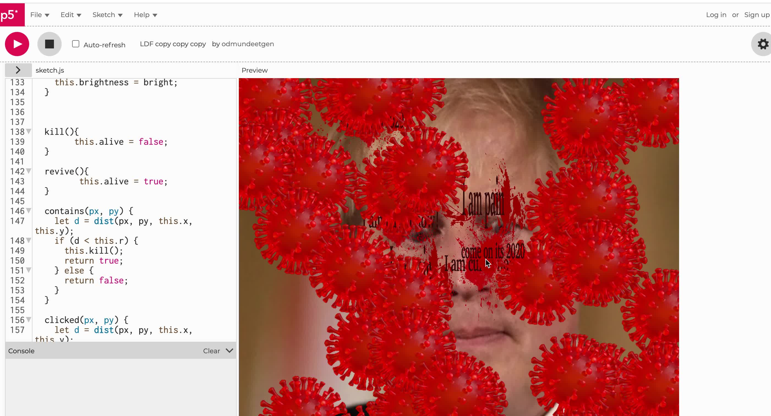Open the settings gear icon

[763, 44]
